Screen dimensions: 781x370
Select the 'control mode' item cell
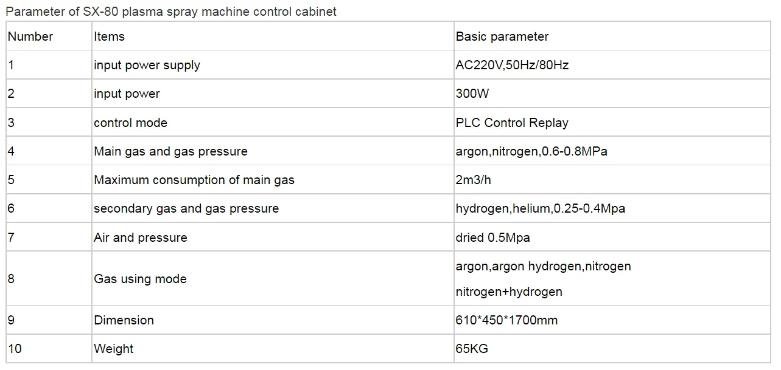(x=273, y=122)
